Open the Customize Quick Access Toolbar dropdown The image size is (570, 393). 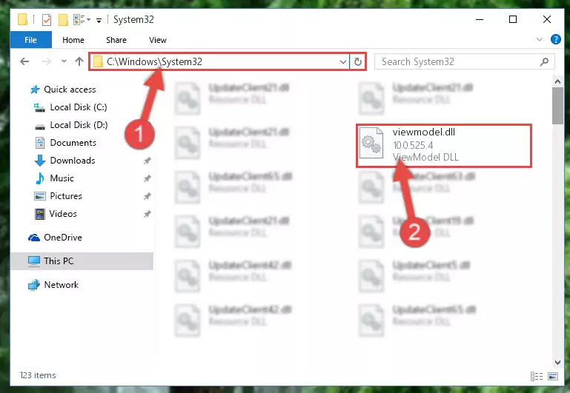coord(99,21)
